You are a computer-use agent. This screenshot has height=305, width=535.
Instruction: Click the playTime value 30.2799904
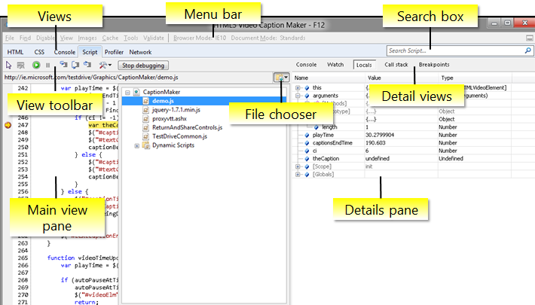pos(380,135)
